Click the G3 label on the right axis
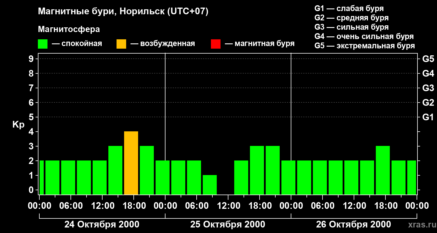 [x=428, y=88]
